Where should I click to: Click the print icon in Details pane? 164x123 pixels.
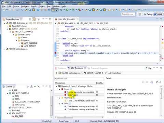[152, 82]
